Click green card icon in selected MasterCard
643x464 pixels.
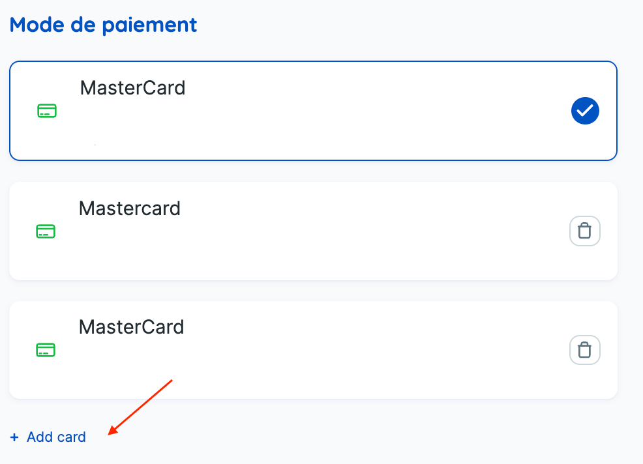coord(47,111)
